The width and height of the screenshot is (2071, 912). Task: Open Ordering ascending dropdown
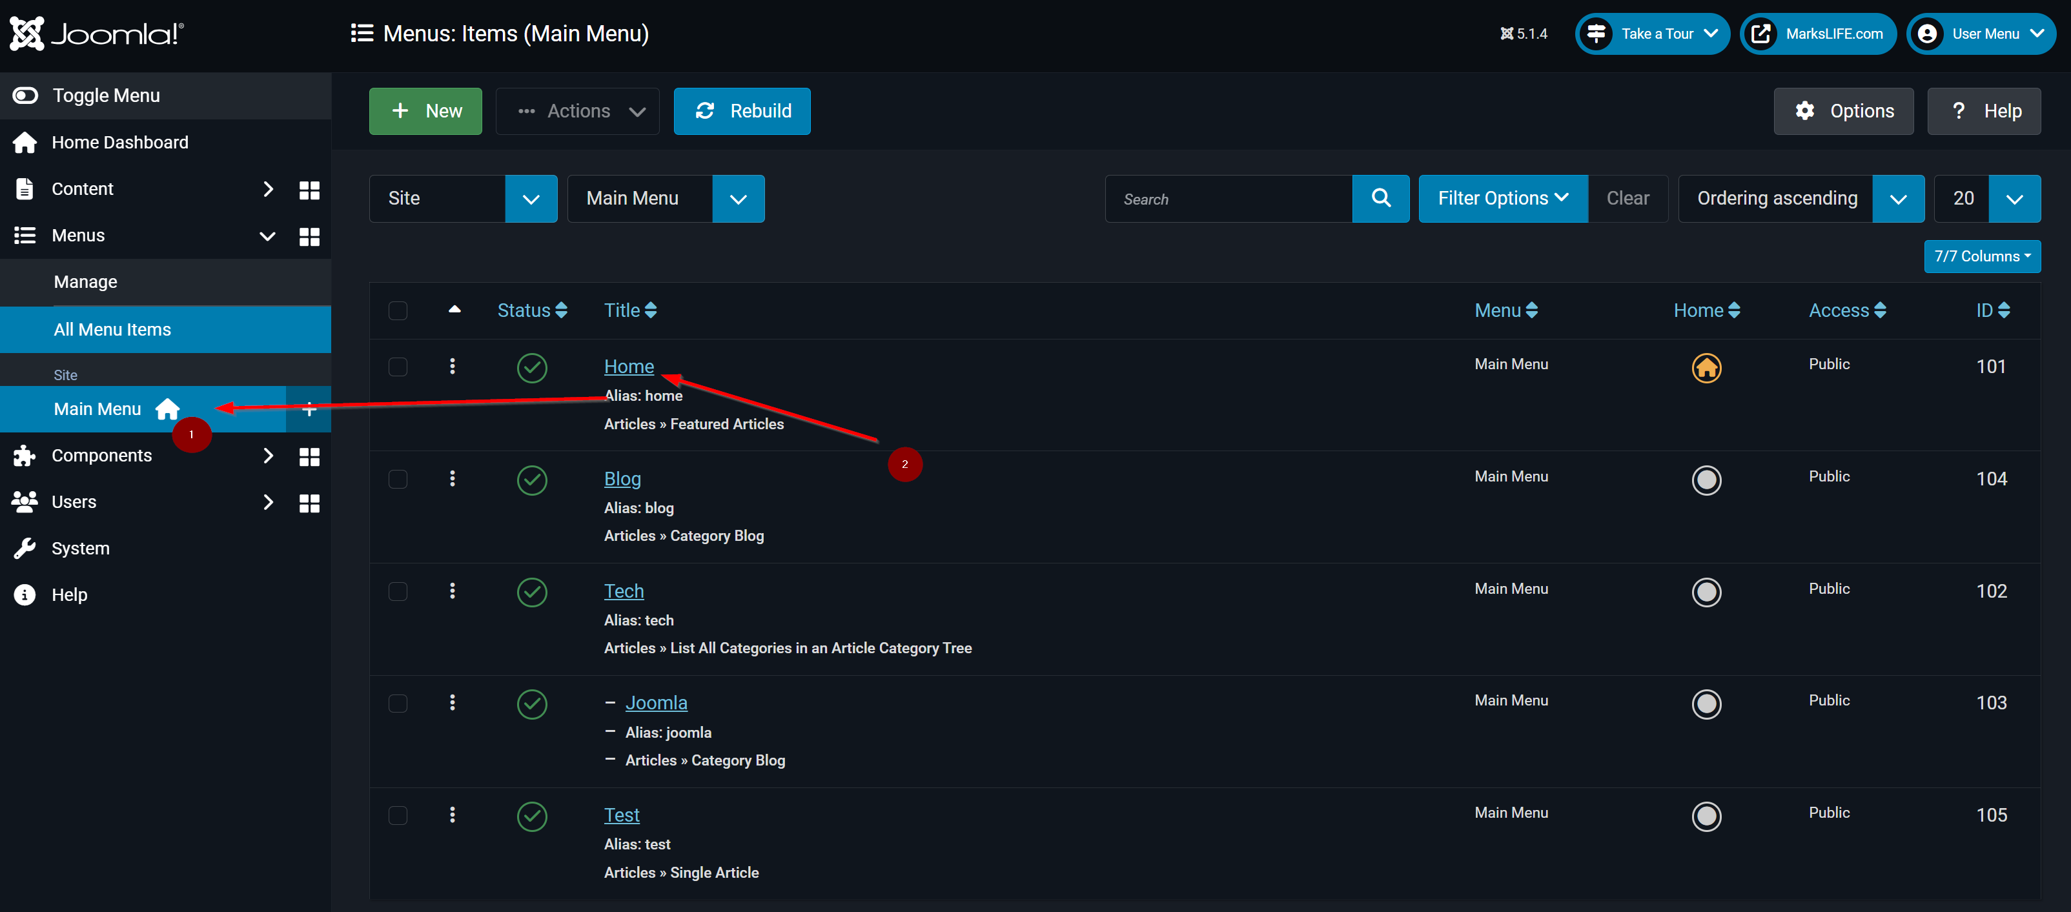click(x=1801, y=198)
